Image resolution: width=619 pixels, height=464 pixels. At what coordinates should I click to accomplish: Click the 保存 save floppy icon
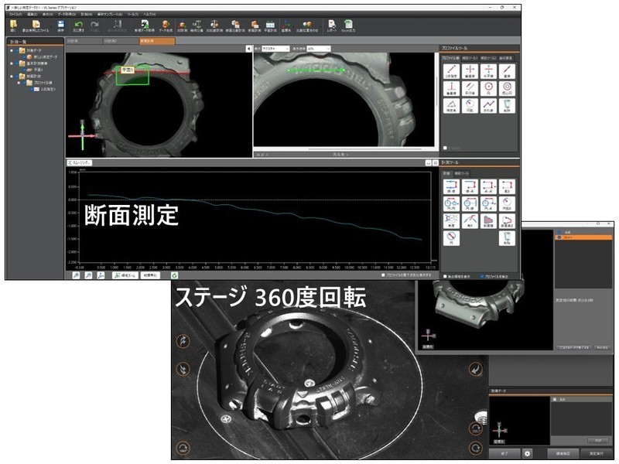60,26
